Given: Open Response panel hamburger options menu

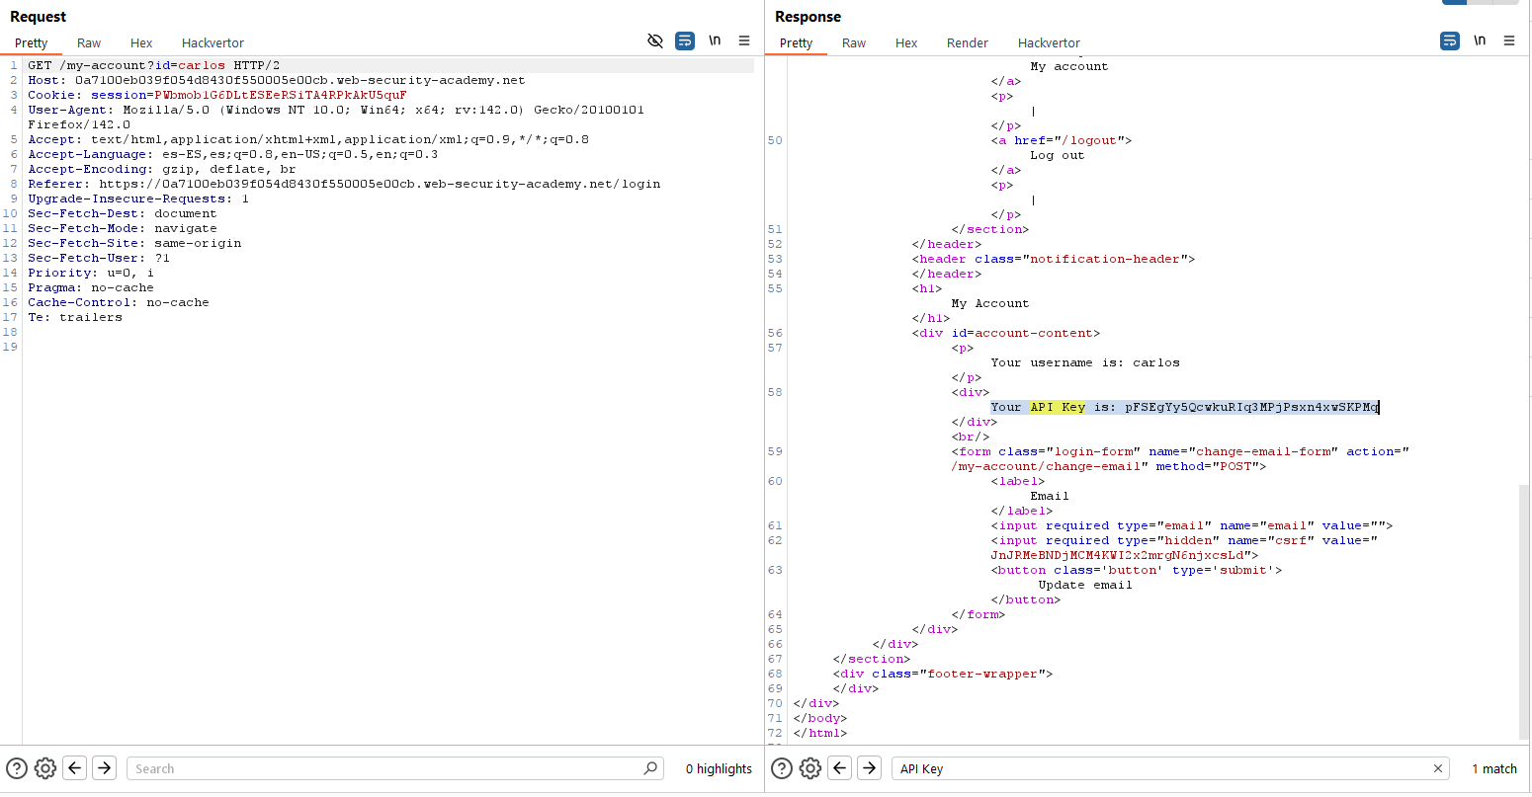Looking at the screenshot, I should [x=1509, y=40].
